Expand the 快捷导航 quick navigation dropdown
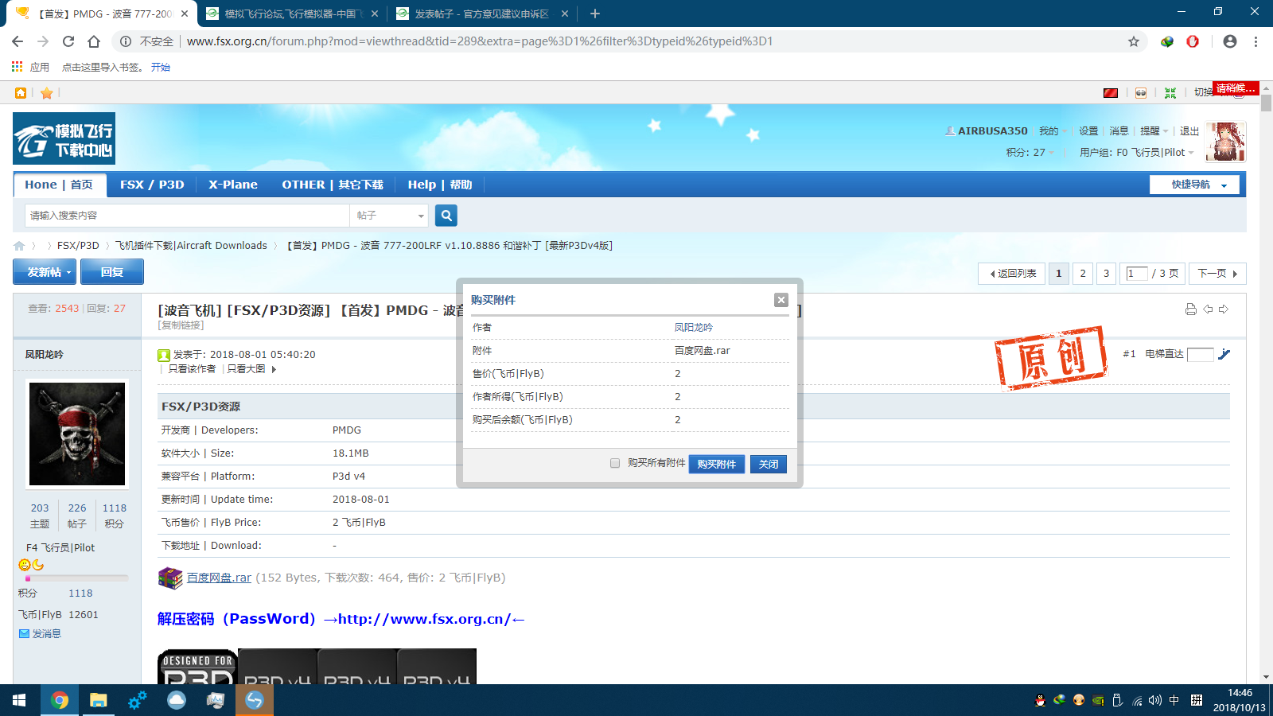 pyautogui.click(x=1194, y=185)
